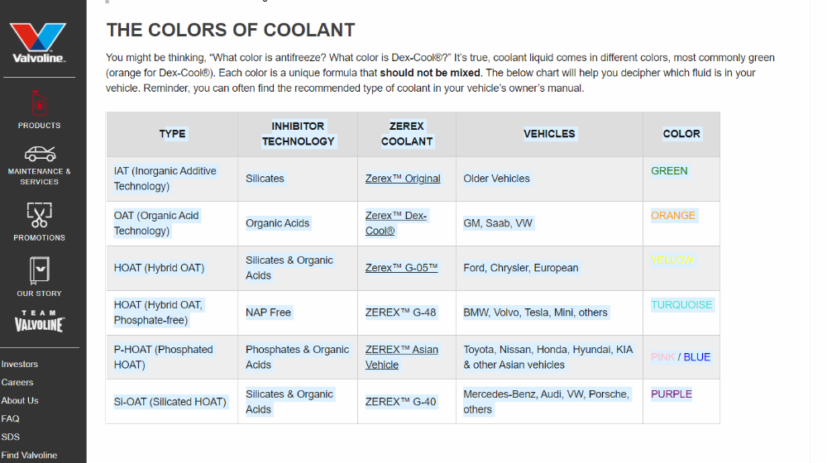Viewport: 827px width, 463px height.
Task: Click the Promotions menu label
Action: coord(39,238)
